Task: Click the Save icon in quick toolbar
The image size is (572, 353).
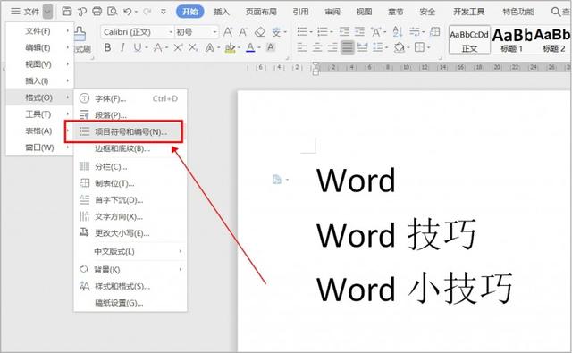Action: pos(67,12)
